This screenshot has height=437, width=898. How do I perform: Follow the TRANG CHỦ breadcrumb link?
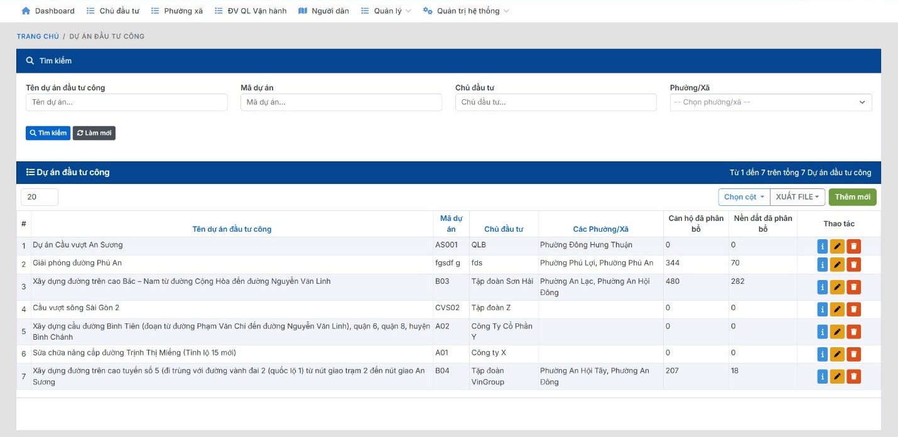(x=38, y=36)
